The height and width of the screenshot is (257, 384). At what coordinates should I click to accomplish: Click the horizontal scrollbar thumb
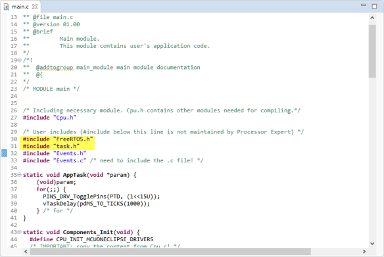click(170, 251)
